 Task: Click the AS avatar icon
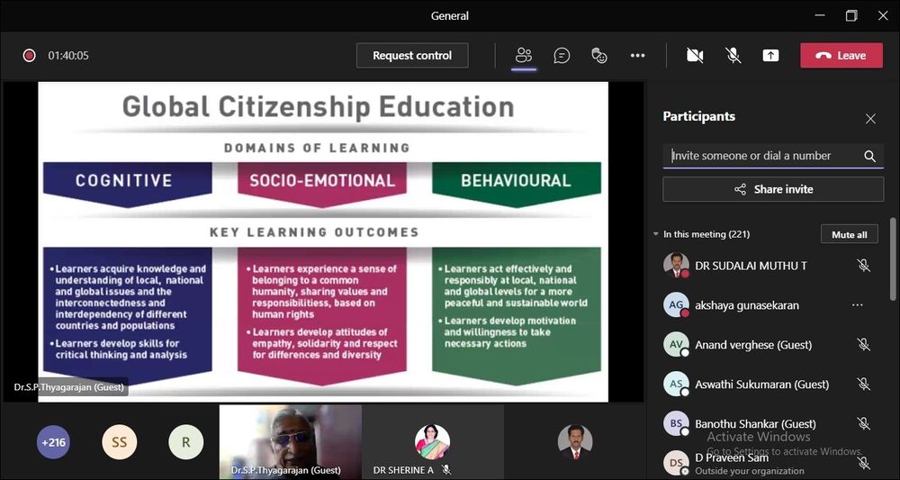676,385
